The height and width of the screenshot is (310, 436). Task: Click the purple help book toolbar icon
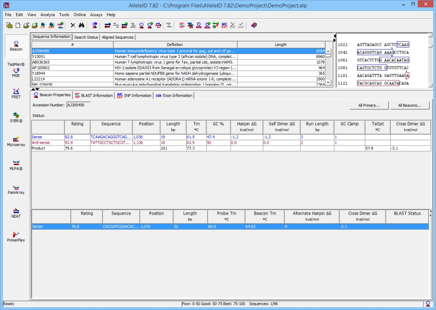click(254, 25)
